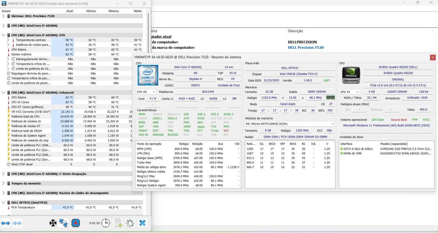
Task: Click the Intel CM238 (Skylake PCH-H) chipset field
Action: 300,74
